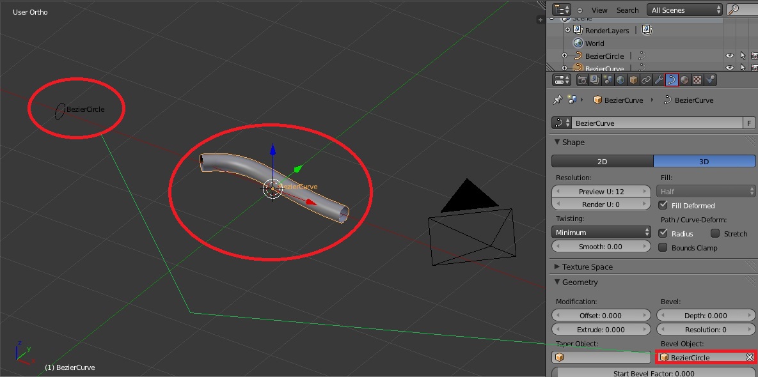Collapse outliner header menus with minus icon

580,10
